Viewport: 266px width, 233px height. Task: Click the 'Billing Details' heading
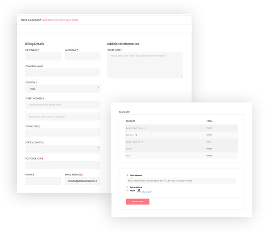(x=34, y=44)
